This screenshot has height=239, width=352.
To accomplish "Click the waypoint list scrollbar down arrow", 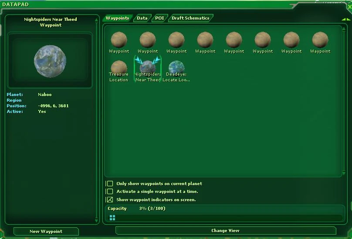I will [x=344, y=173].
